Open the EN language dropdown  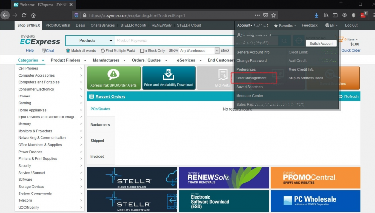tap(331, 25)
